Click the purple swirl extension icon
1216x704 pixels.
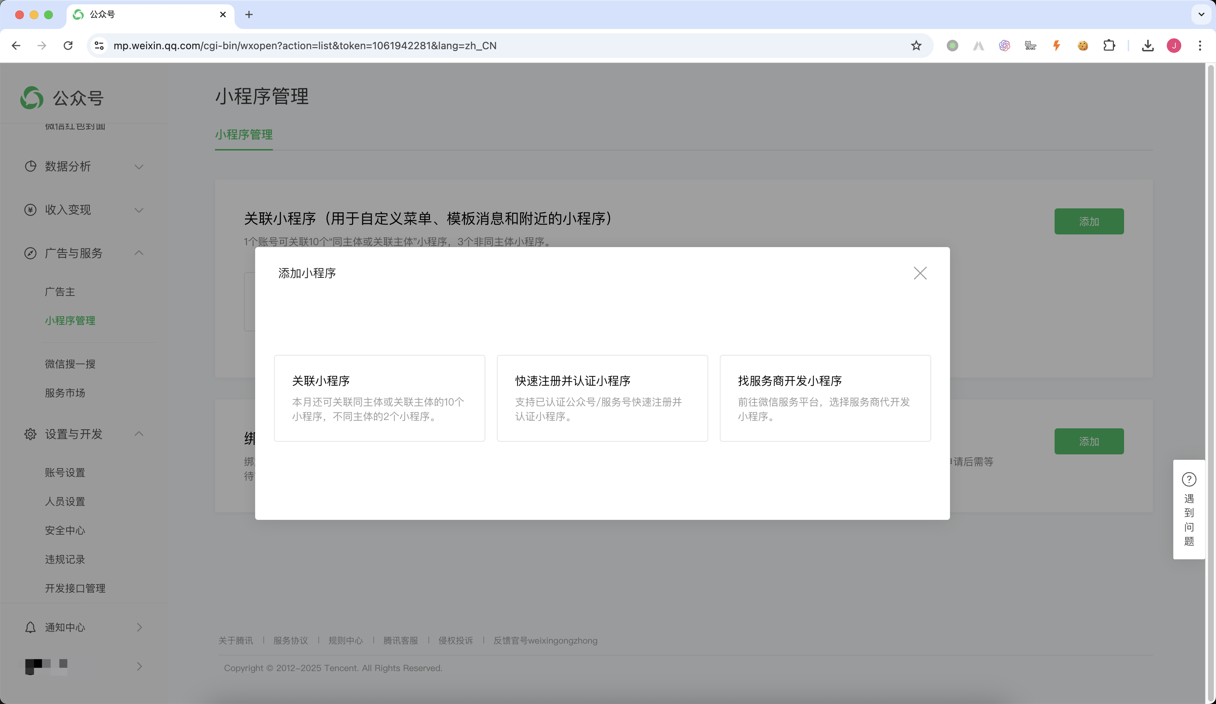pyautogui.click(x=1004, y=45)
